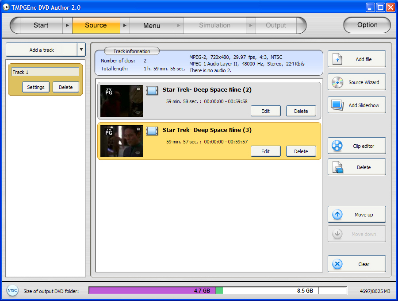Click the arrow between Start and Source

[x=67, y=25]
